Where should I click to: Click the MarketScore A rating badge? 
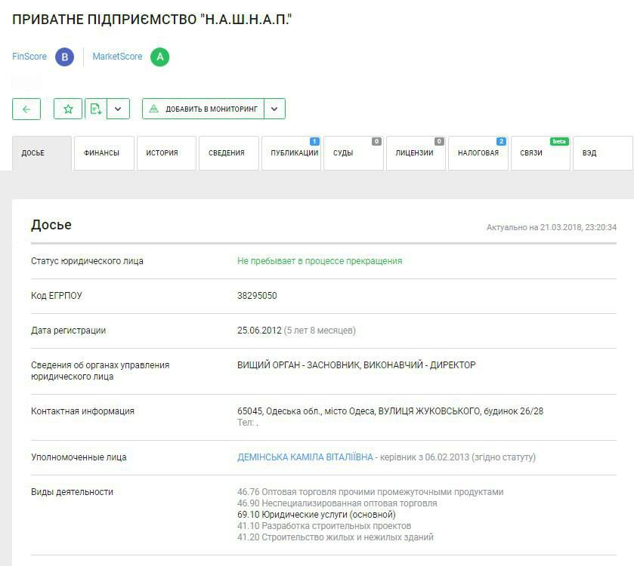click(x=159, y=57)
